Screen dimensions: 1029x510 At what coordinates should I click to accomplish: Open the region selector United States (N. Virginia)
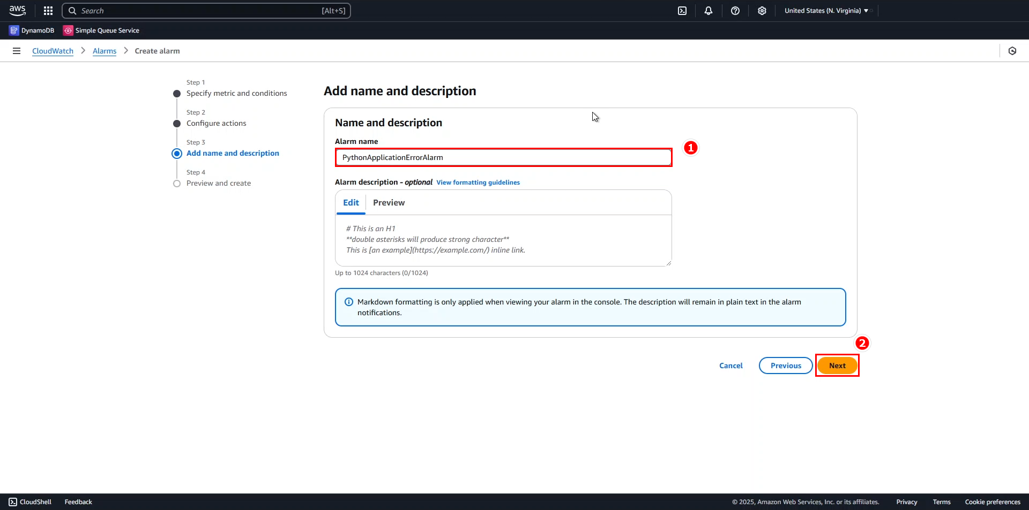tap(826, 11)
